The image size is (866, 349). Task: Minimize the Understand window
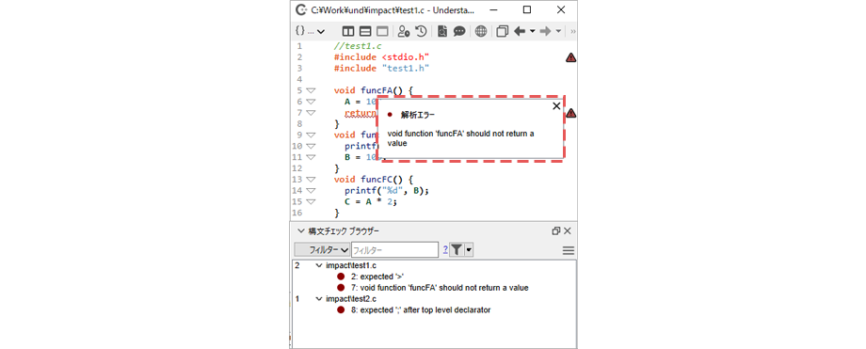click(493, 9)
